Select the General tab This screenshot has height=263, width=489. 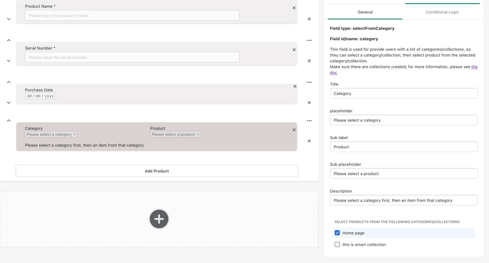pos(365,12)
